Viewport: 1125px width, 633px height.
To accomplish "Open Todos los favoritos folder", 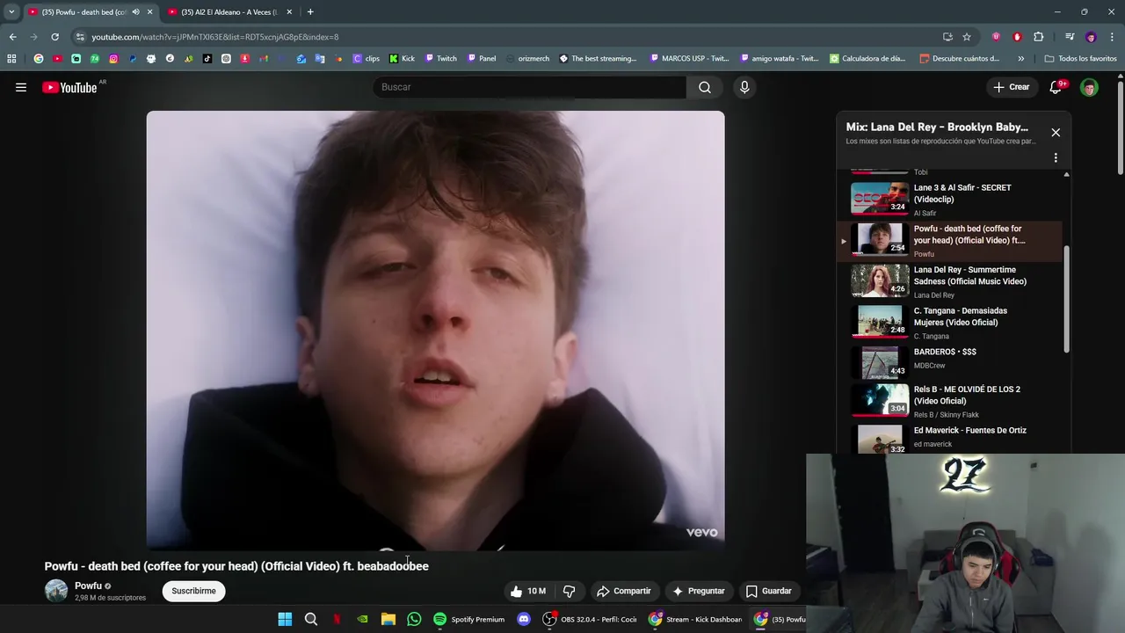I will tap(1080, 59).
